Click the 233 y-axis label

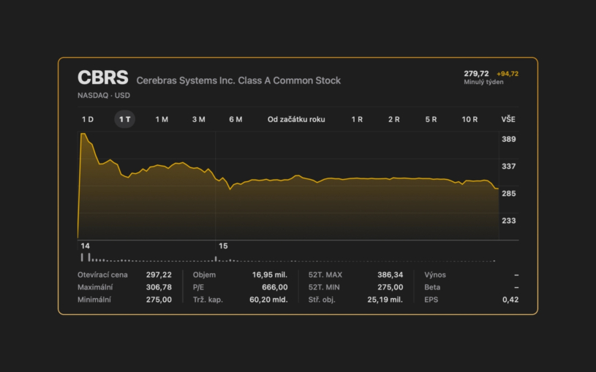click(508, 221)
